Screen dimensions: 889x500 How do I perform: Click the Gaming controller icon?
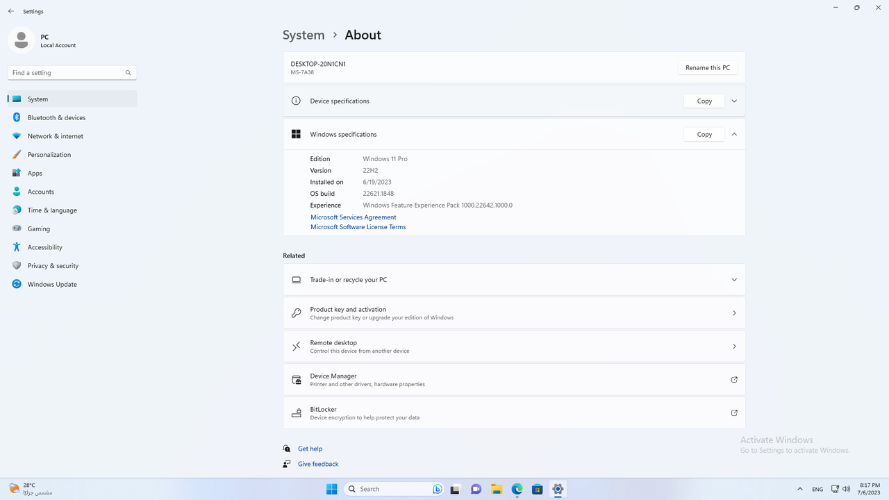(17, 228)
